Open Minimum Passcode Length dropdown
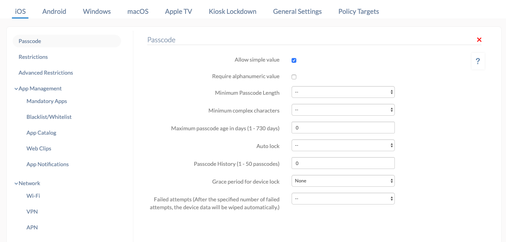The height and width of the screenshot is (242, 506). [x=343, y=92]
